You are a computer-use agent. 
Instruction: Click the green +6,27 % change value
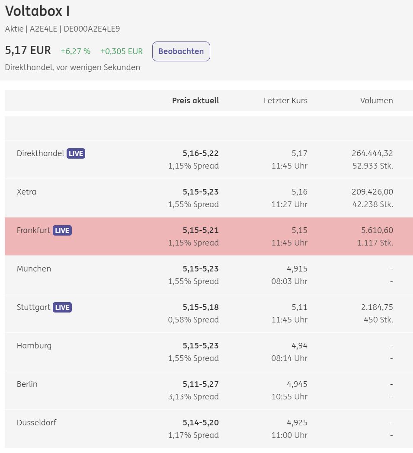click(75, 51)
